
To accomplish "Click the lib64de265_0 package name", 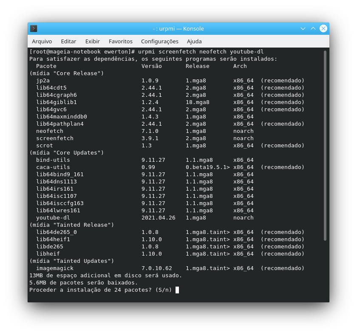I will coord(56,232).
